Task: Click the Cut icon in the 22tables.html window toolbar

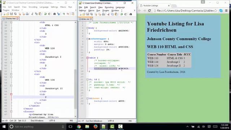Action: point(32,14)
